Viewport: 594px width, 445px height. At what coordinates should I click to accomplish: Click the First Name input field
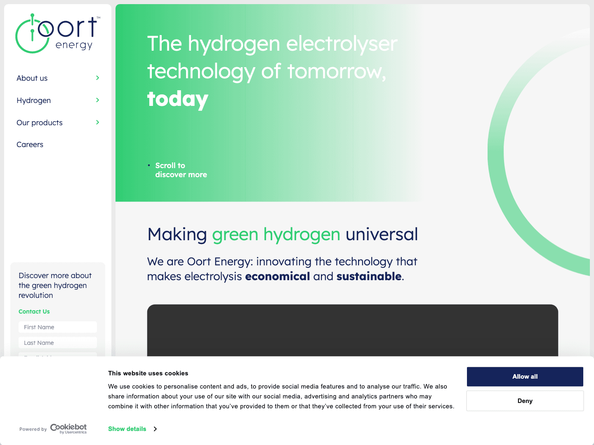point(58,327)
